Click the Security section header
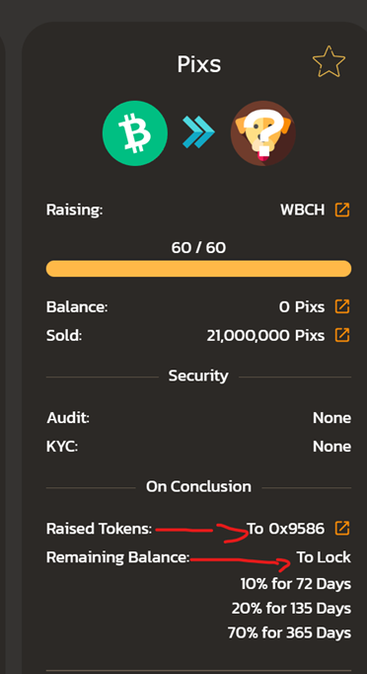367x674 pixels. click(198, 376)
